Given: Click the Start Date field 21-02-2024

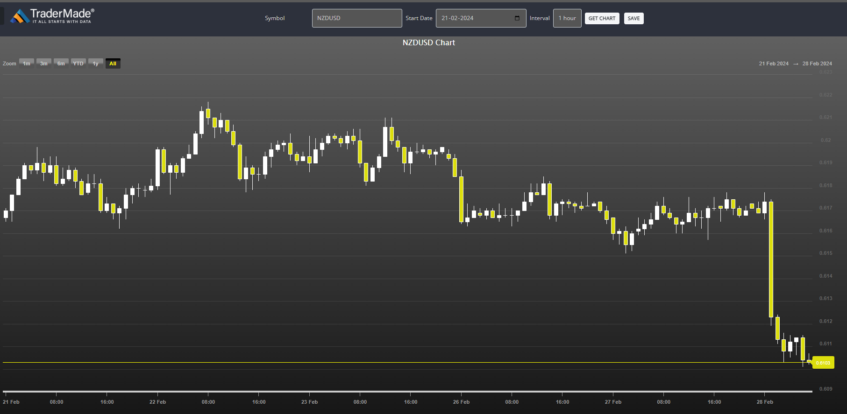Looking at the screenshot, I should coord(481,18).
